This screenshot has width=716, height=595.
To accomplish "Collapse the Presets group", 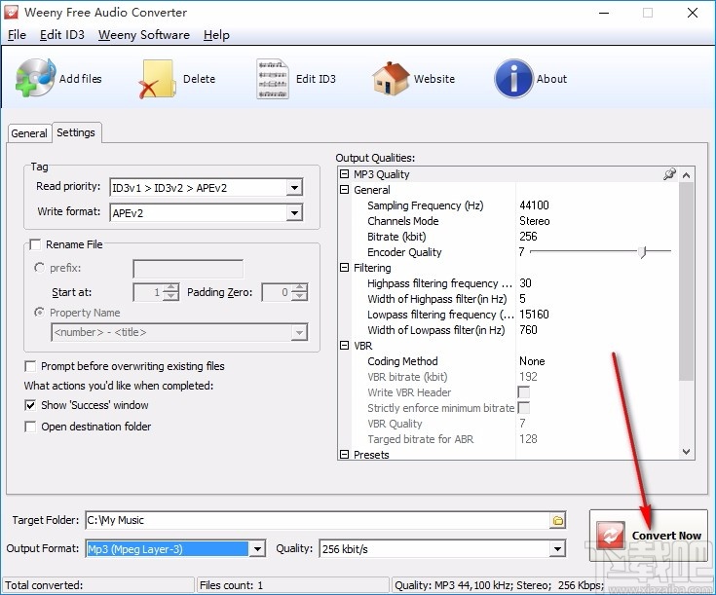I will 344,455.
